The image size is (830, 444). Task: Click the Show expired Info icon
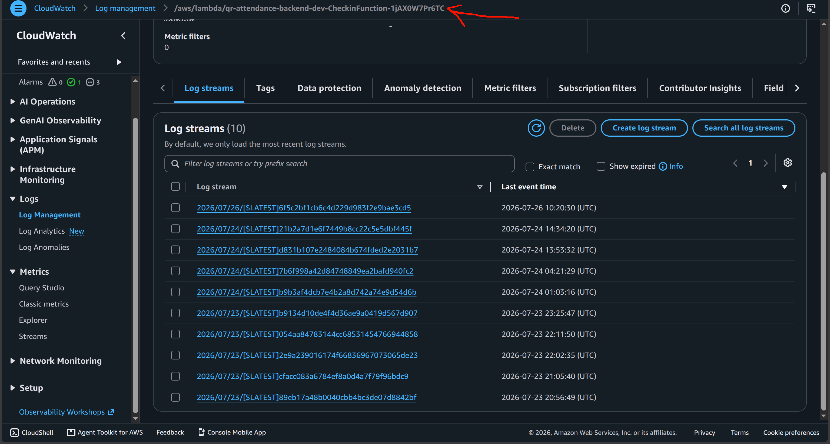point(663,166)
